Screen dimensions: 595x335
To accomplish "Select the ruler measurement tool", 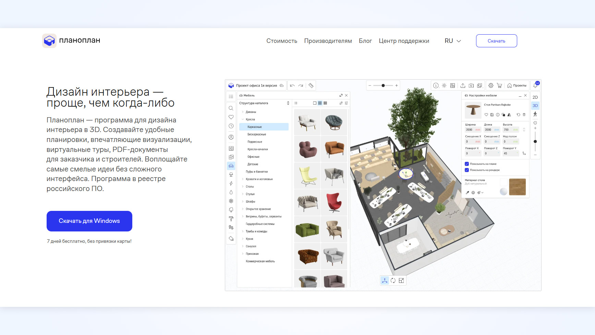I will point(311,86).
